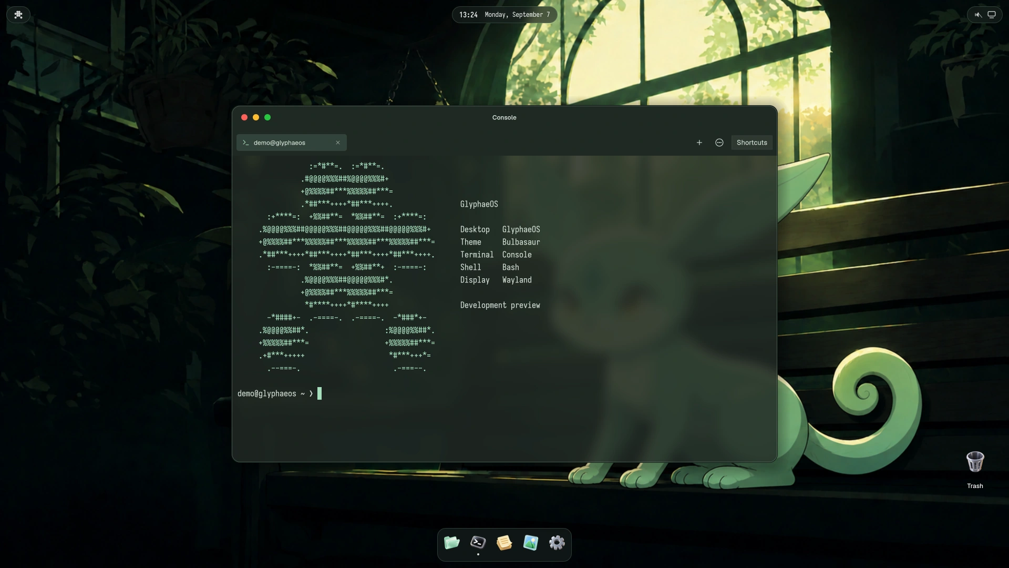
Task: Open the launcher icon at top-left corner
Action: click(x=18, y=15)
